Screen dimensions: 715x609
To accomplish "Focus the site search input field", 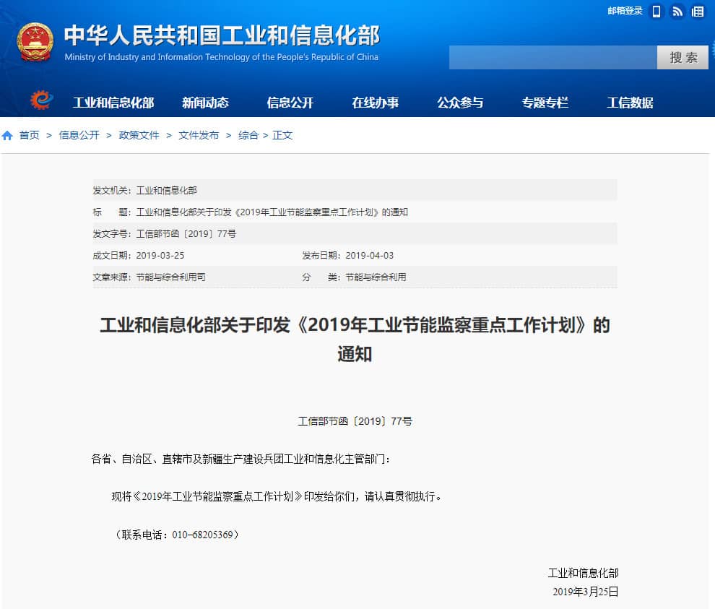I will (552, 58).
